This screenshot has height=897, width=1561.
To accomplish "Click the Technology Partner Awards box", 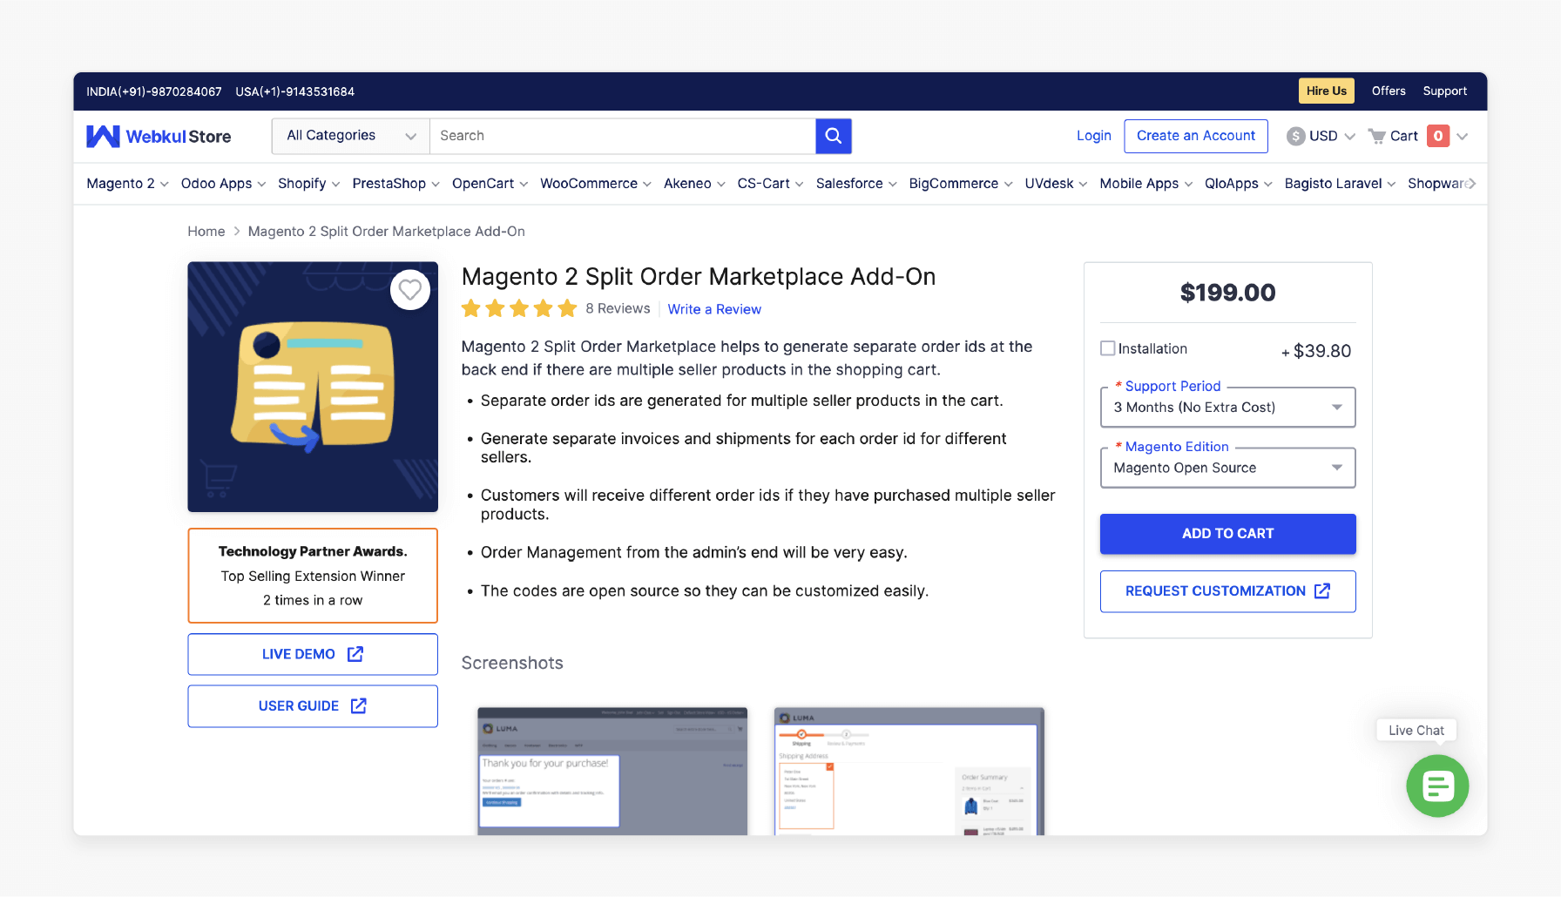I will (313, 576).
